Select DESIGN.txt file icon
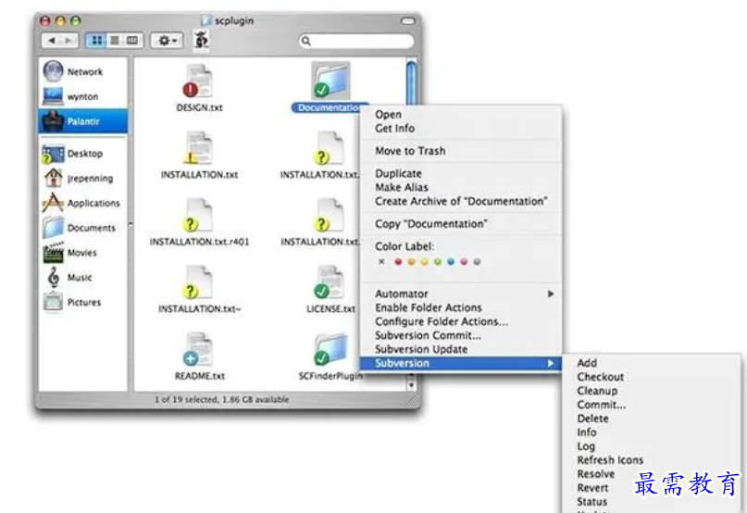 coord(198,81)
